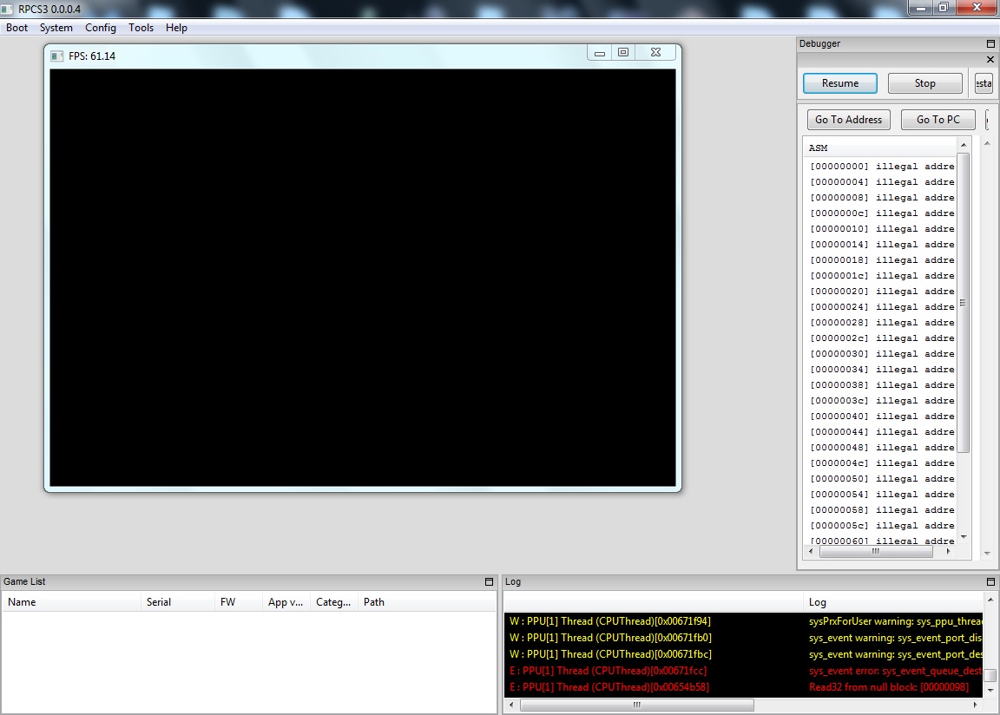
Task: Sort the game list by Serial column
Action: tap(159, 601)
